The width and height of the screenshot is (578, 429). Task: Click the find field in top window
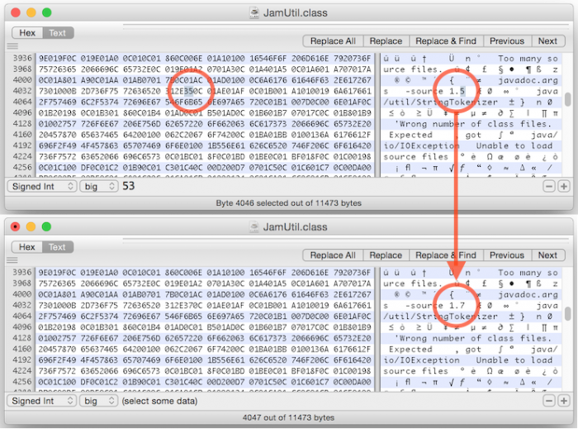[346, 26]
